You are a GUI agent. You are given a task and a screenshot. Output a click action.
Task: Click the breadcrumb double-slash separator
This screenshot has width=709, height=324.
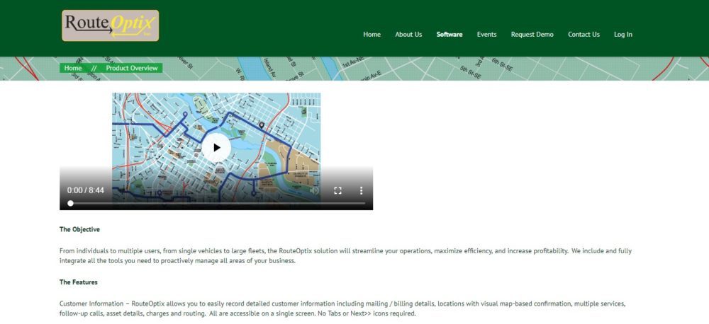[94, 68]
